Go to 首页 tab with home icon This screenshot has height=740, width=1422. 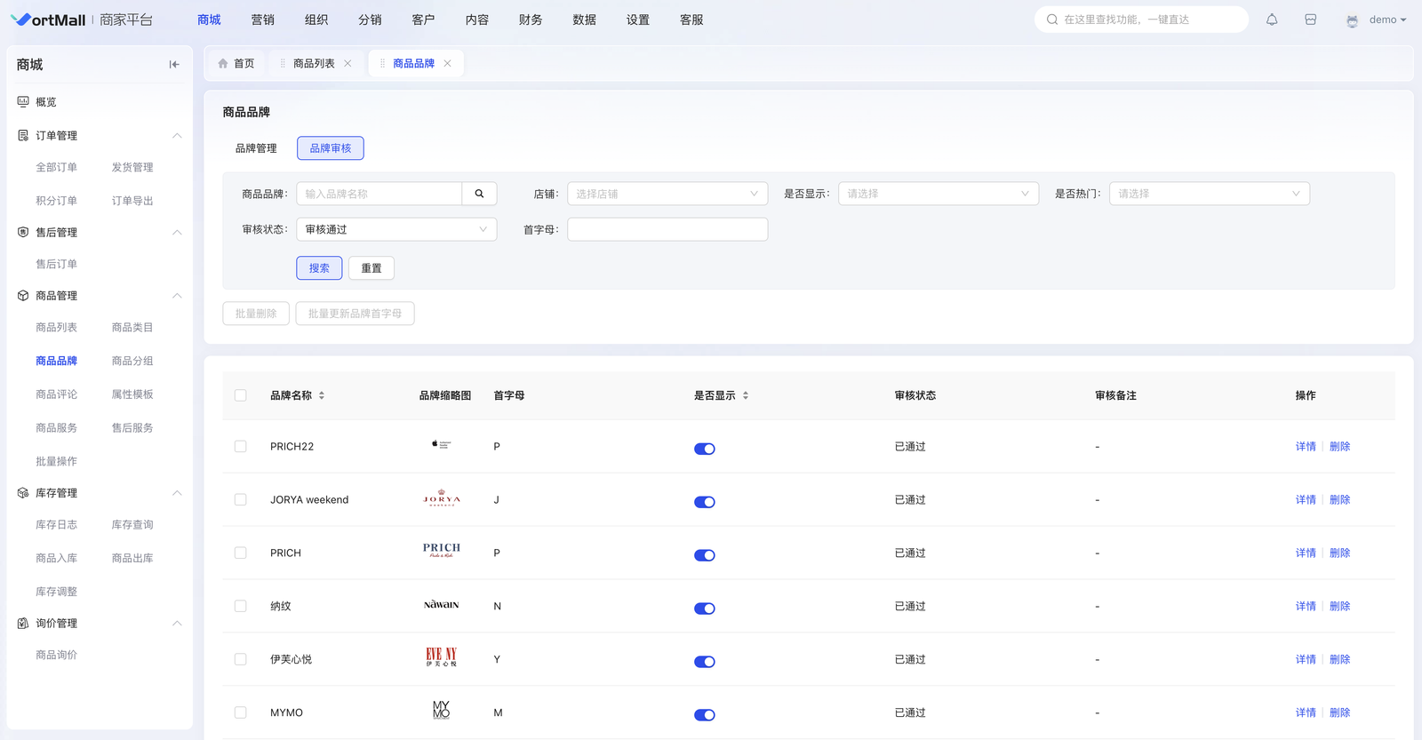(236, 64)
